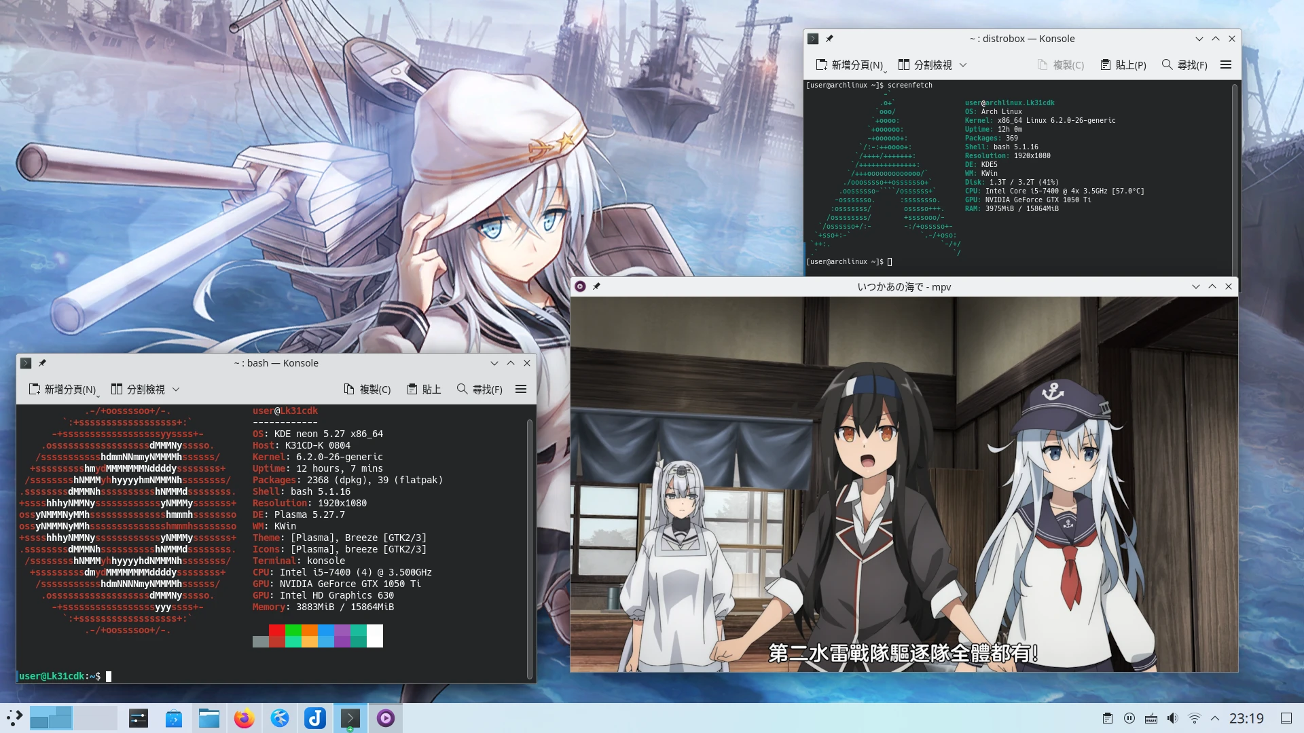Image resolution: width=1304 pixels, height=733 pixels.
Task: Toggle the media pause indicator in tray
Action: pyautogui.click(x=1129, y=718)
